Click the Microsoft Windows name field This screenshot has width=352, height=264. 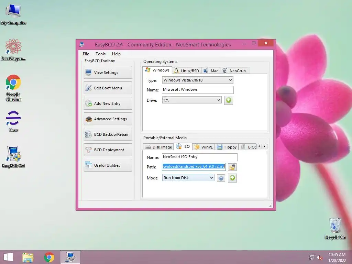[x=198, y=90]
